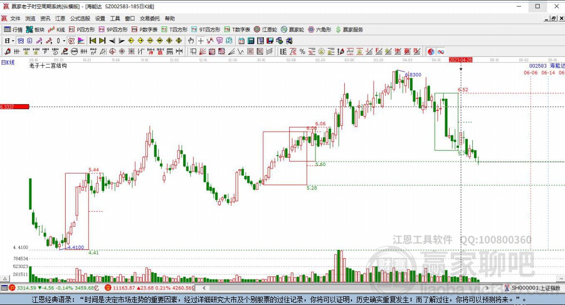The image size is (565, 305).
Task: Toggle the infinity loop icon
Action: [441, 52]
